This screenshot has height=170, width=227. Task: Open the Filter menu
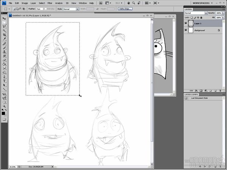click(x=50, y=3)
